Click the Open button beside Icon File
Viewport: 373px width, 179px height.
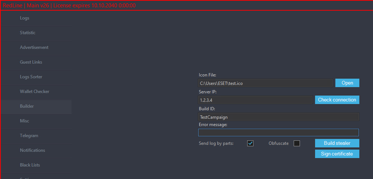point(347,83)
